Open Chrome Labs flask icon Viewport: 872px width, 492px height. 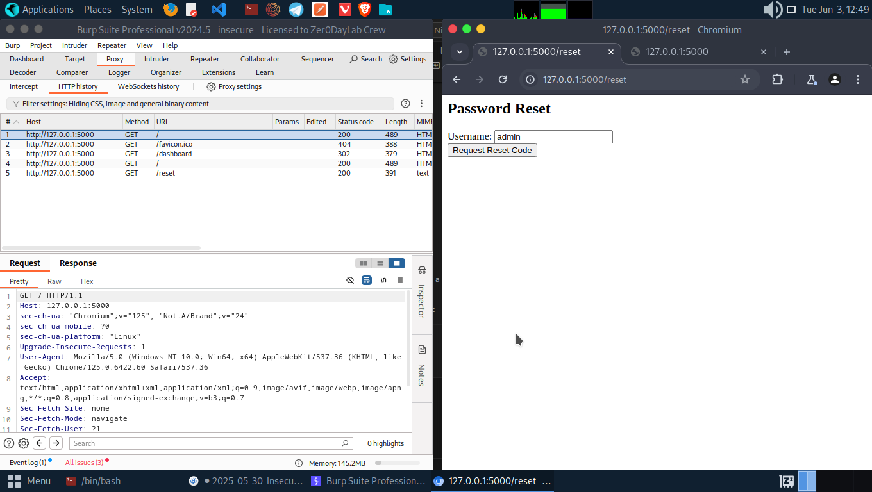pyautogui.click(x=812, y=79)
